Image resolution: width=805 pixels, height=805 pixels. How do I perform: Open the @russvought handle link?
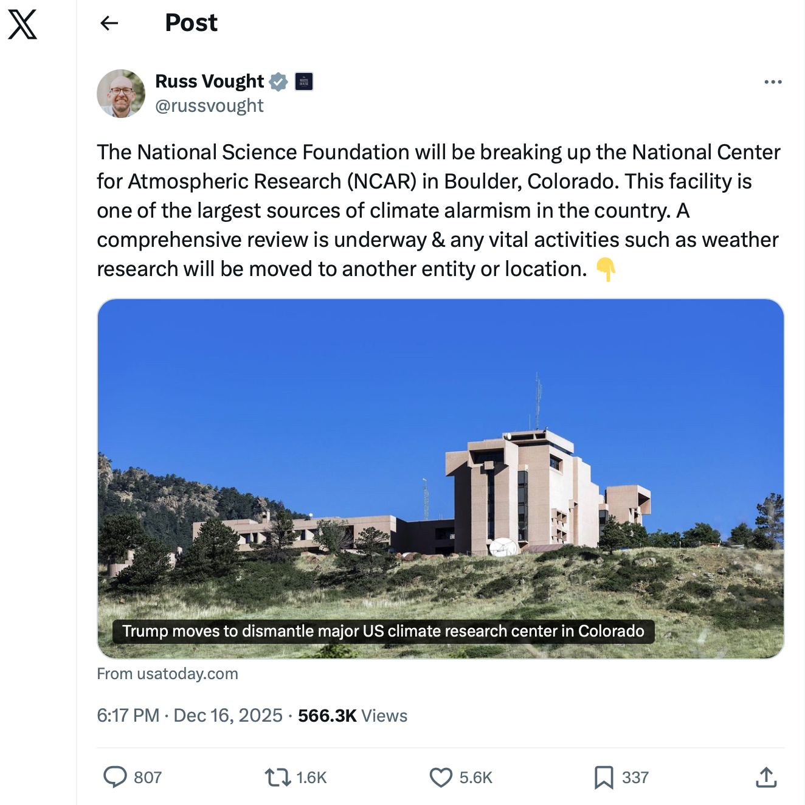click(209, 106)
